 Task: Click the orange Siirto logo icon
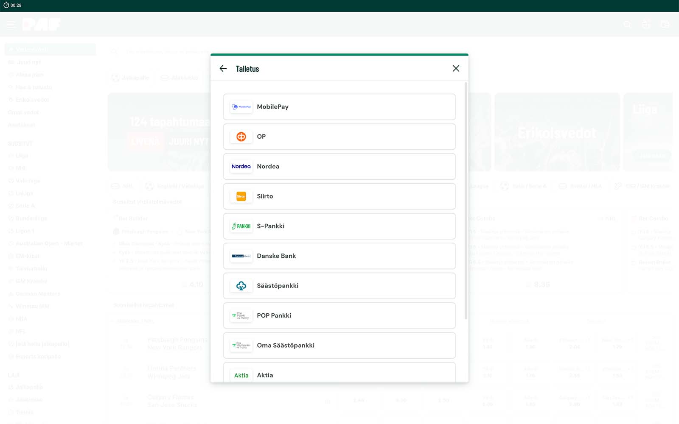click(x=241, y=196)
